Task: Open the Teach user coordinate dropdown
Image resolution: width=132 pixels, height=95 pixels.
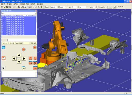Action: point(58,7)
